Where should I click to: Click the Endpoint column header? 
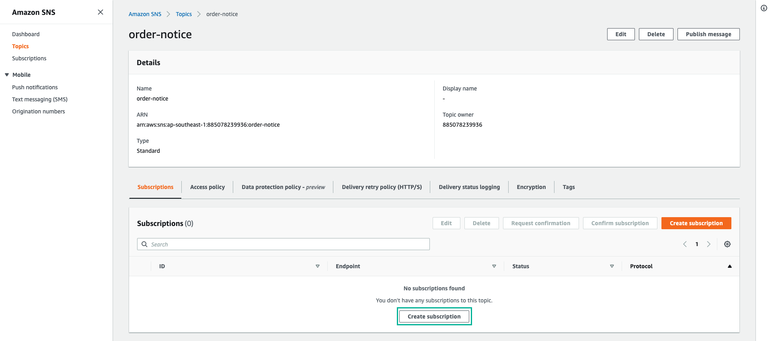(348, 266)
